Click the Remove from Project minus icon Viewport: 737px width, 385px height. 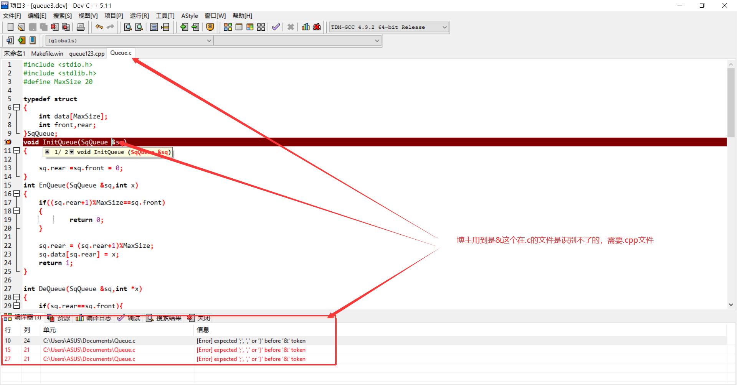click(195, 27)
